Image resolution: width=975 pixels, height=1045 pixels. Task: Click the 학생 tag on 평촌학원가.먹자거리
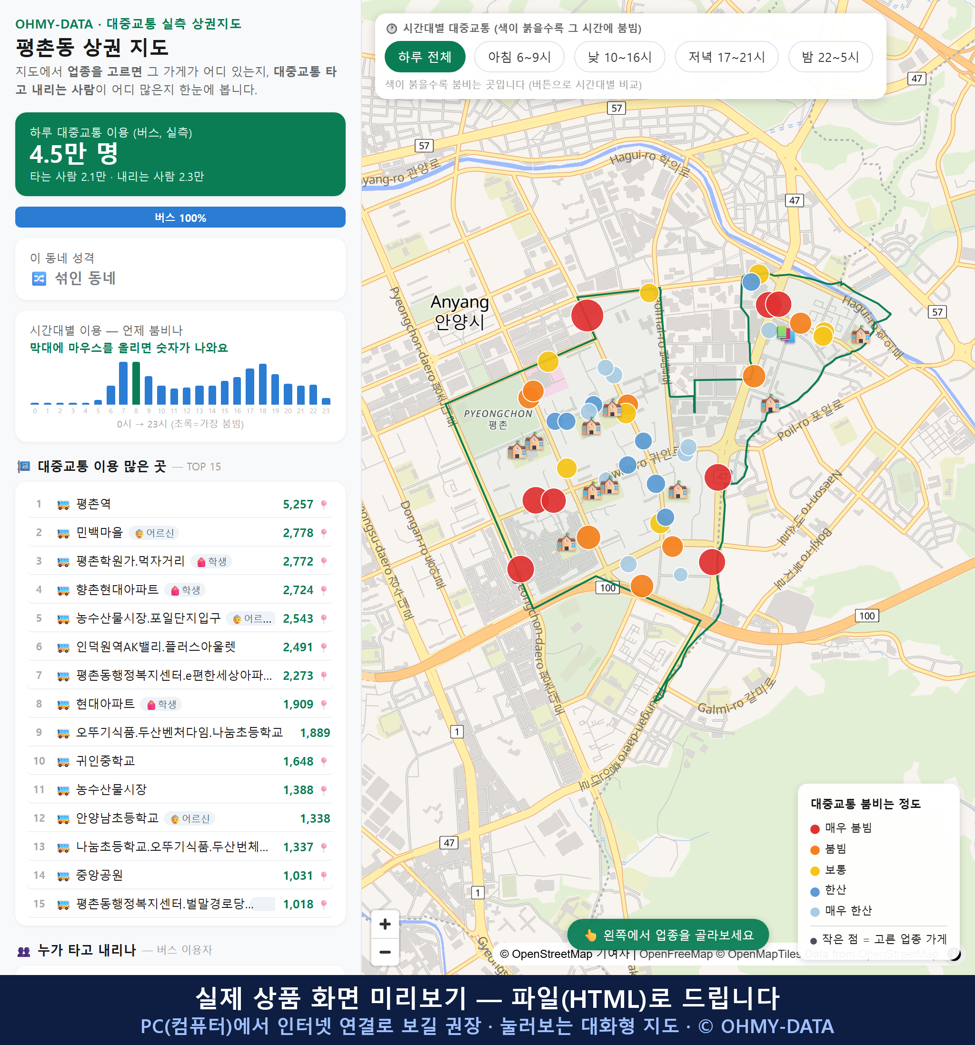click(211, 561)
